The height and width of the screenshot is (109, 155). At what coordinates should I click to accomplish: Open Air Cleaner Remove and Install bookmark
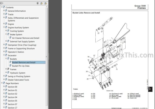(26, 38)
